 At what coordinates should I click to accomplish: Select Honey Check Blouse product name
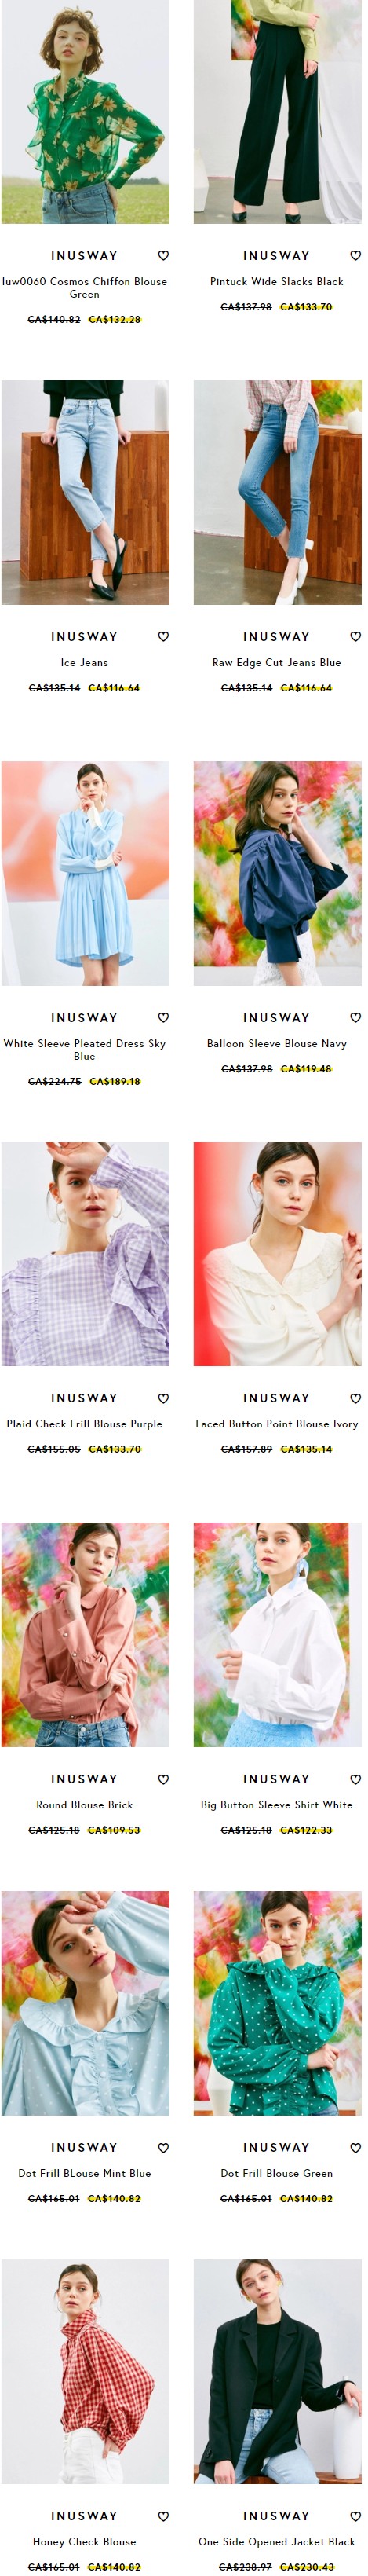(x=84, y=2541)
